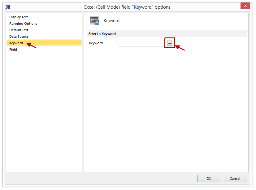256x190 pixels.
Task: Confirm the dialog with OK
Action: 209,178
